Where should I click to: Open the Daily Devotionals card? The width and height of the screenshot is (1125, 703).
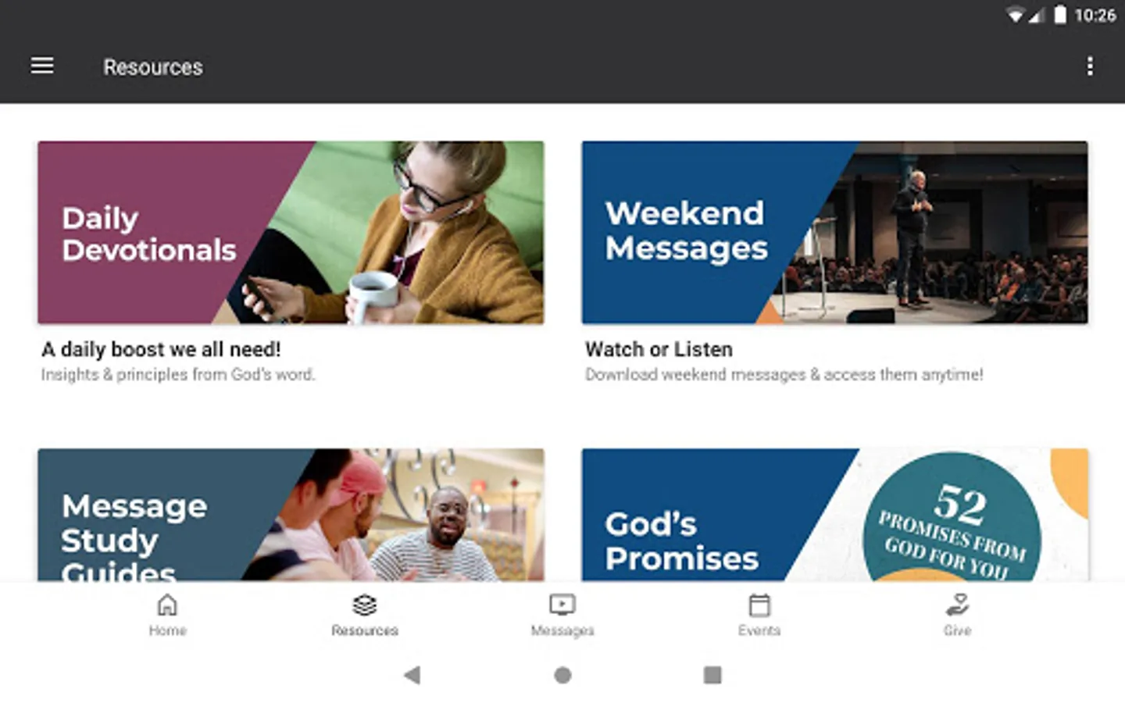pyautogui.click(x=291, y=233)
